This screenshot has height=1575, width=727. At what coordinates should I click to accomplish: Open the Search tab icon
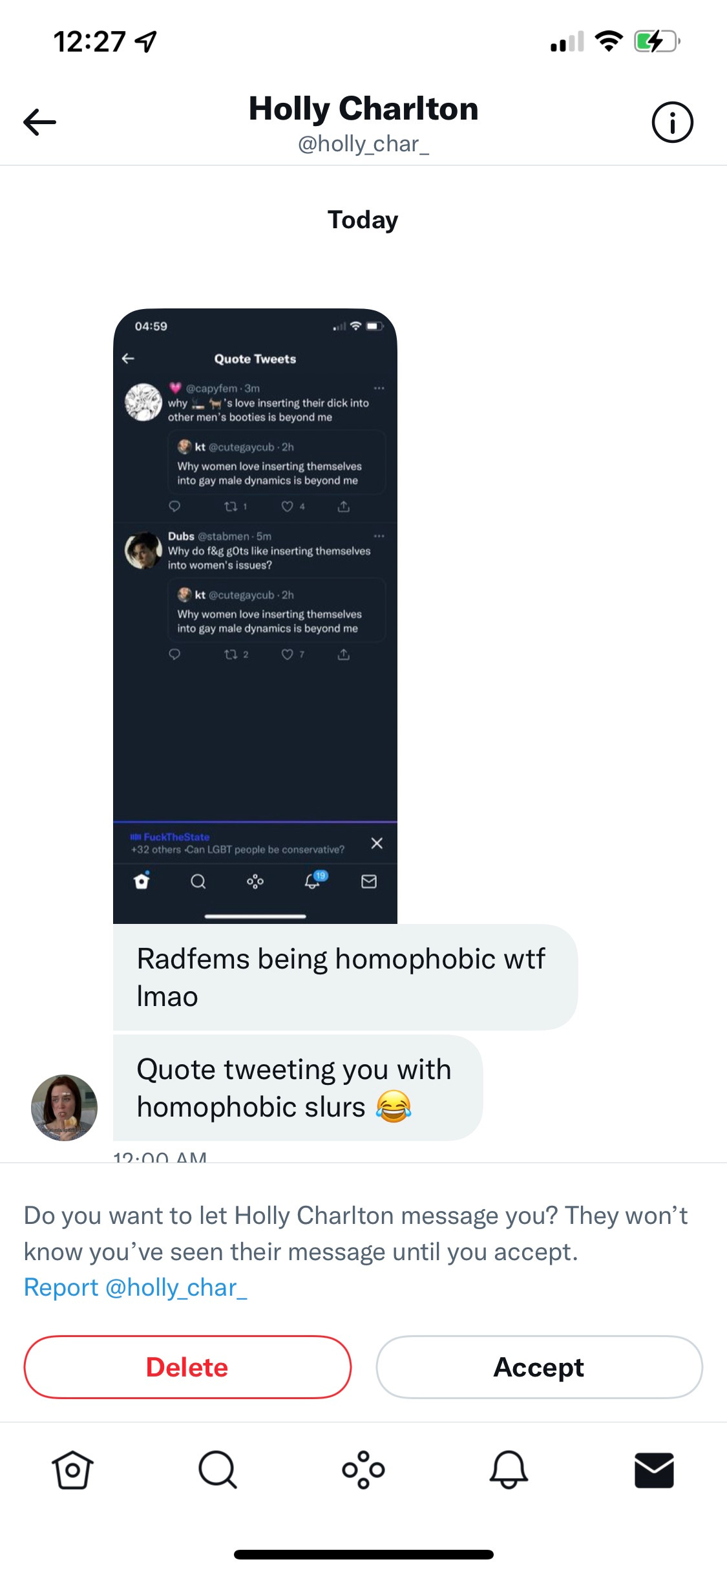218,1470
